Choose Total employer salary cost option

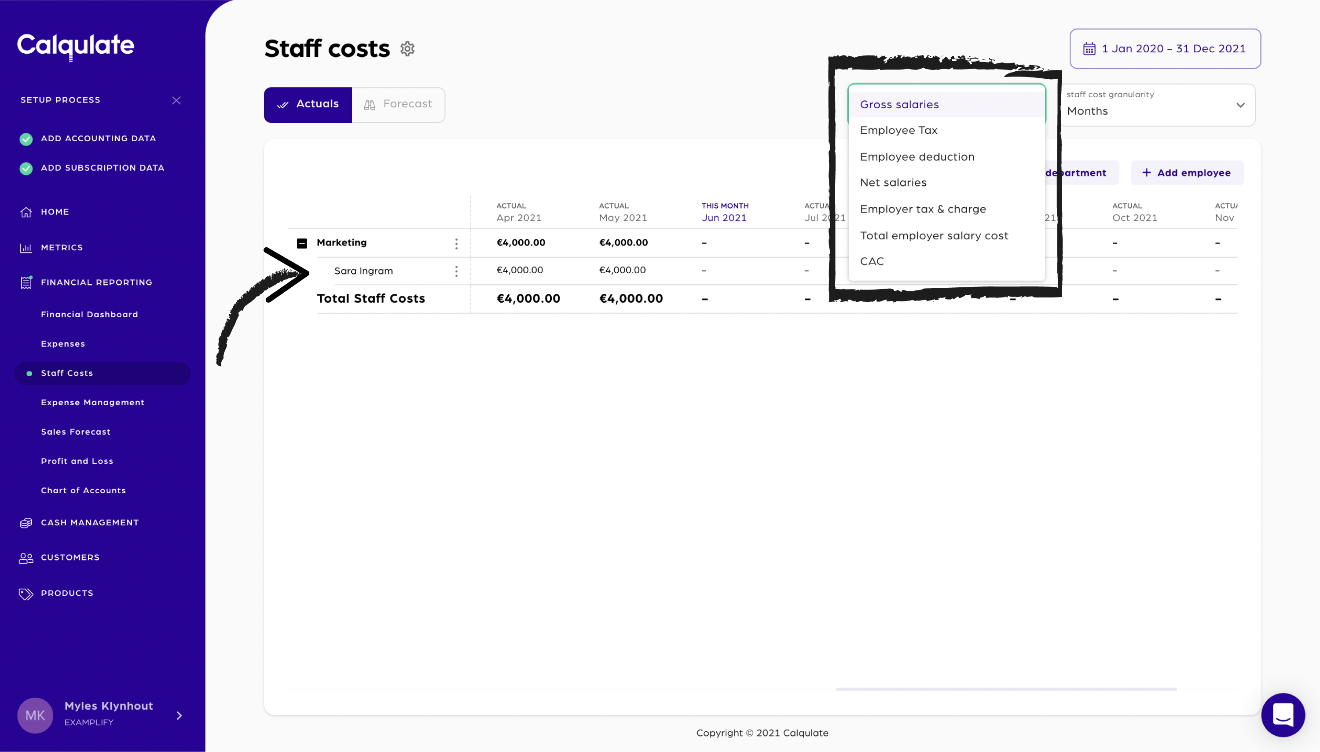point(934,236)
